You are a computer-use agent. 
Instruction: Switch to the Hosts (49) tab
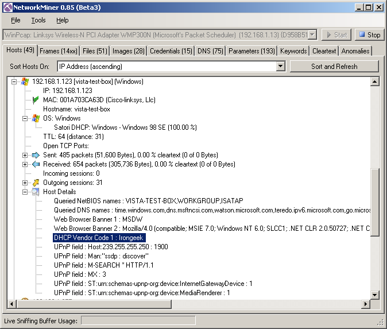(x=20, y=50)
